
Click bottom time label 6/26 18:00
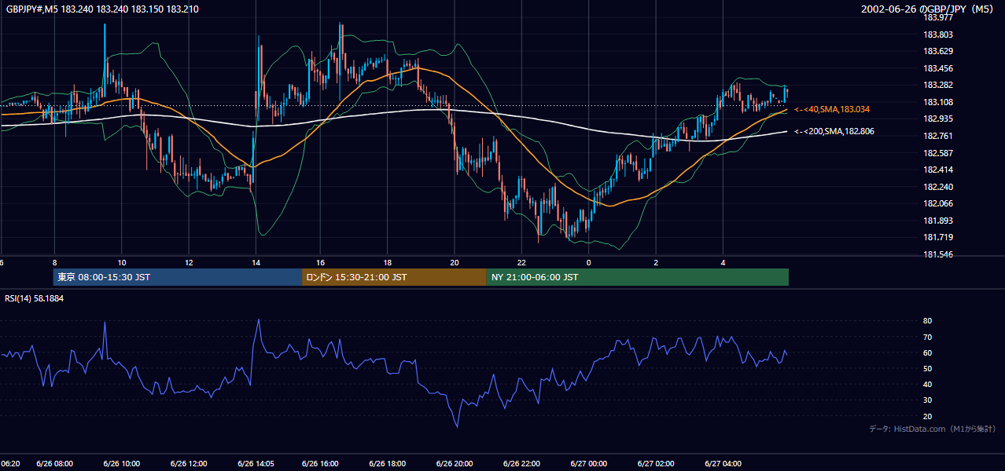click(x=388, y=463)
